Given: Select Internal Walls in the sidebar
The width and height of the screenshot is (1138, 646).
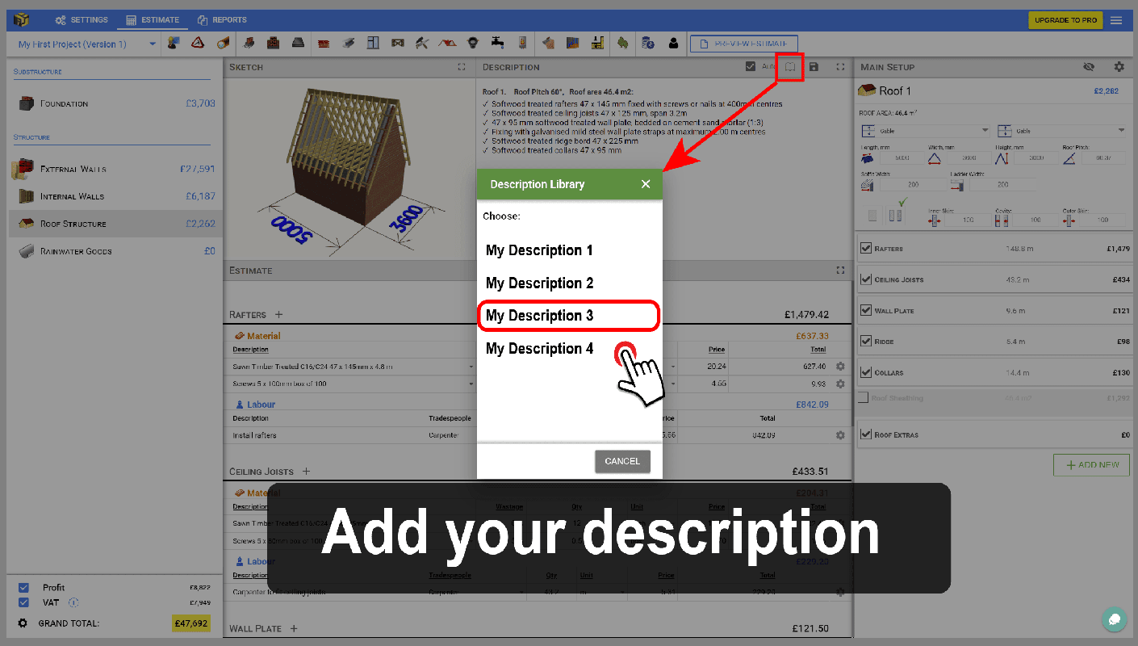Looking at the screenshot, I should click(115, 196).
